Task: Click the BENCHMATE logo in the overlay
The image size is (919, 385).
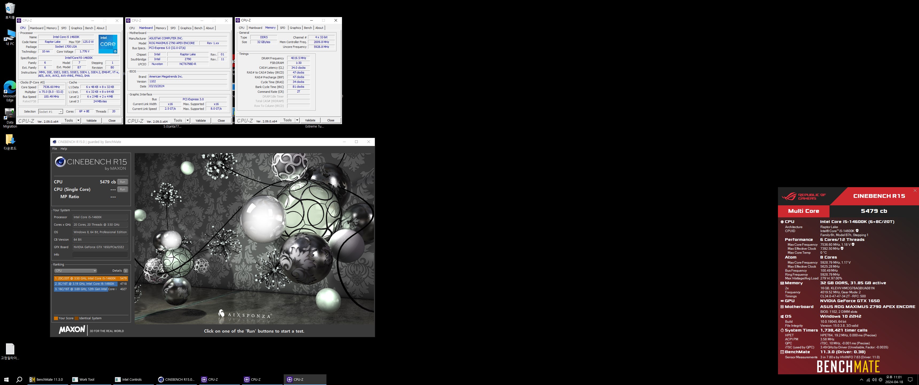Action: [x=848, y=367]
